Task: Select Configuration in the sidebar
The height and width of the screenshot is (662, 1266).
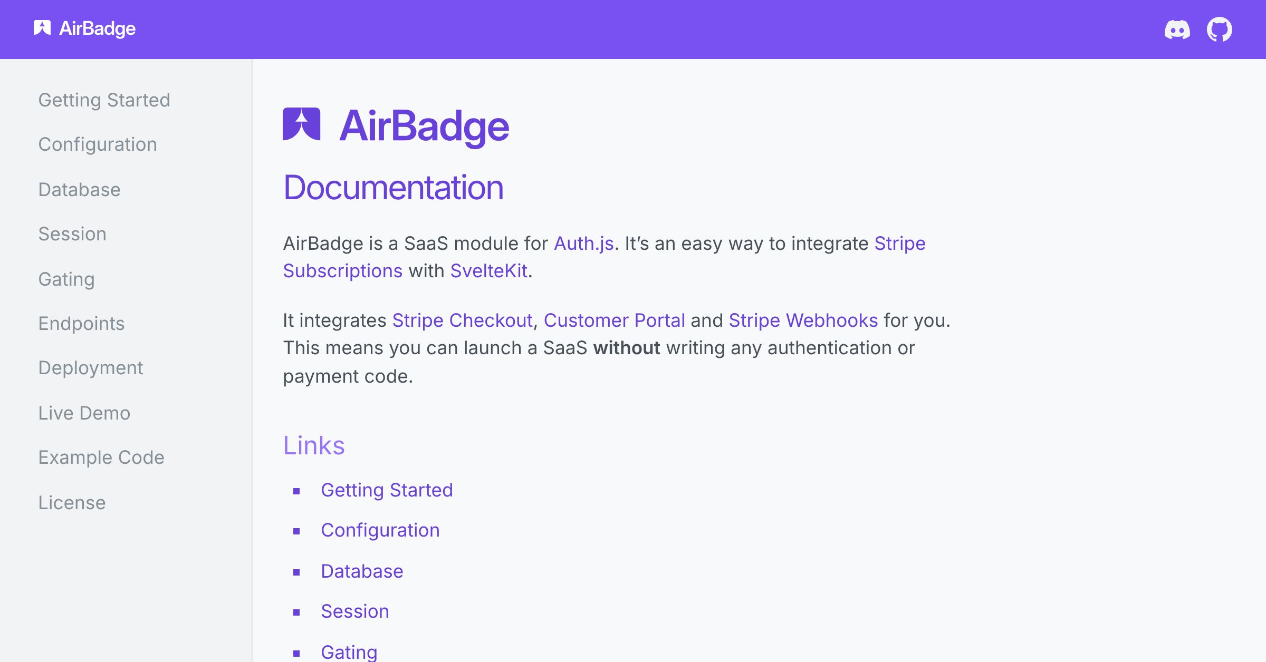Action: point(98,144)
